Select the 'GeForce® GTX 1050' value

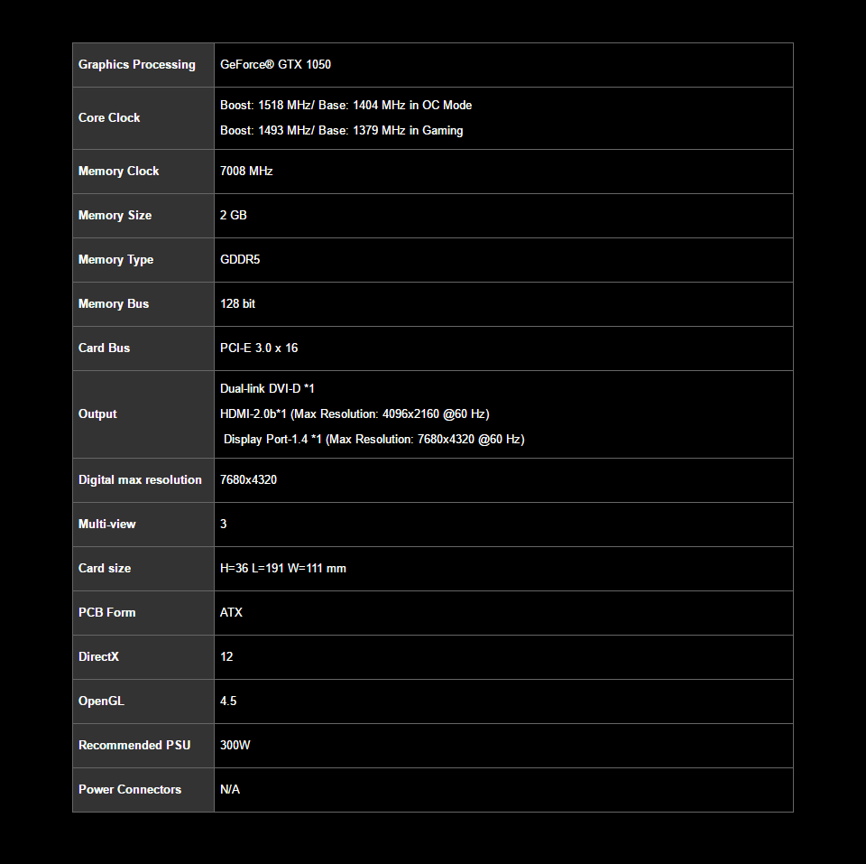275,65
